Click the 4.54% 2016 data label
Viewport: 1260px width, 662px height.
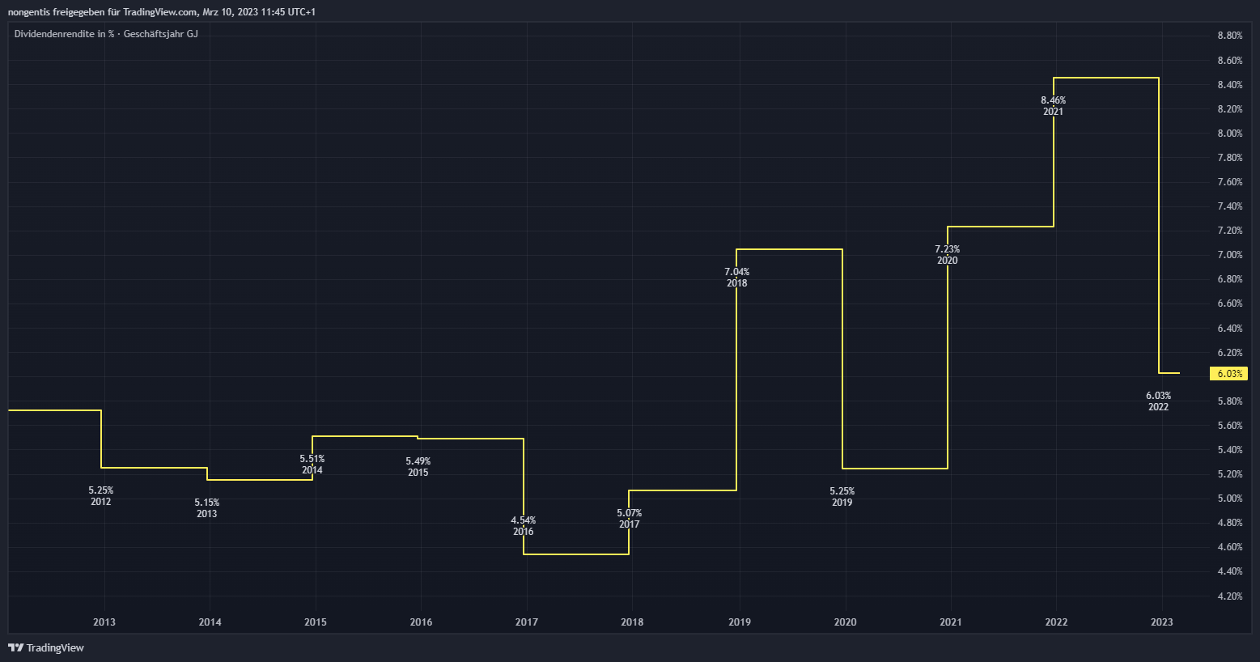point(523,526)
